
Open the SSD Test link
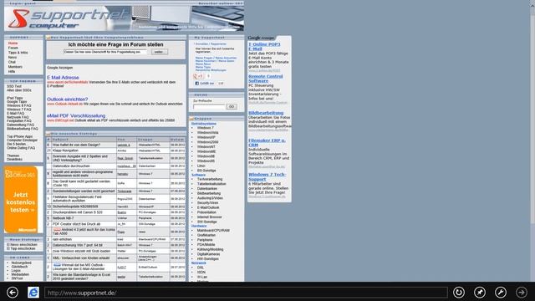point(14,87)
